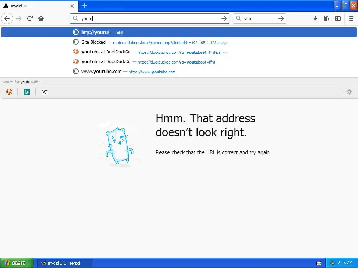Click the taskbar keyboard icon
The width and height of the screenshot is (358, 268).
pyautogui.click(x=319, y=263)
